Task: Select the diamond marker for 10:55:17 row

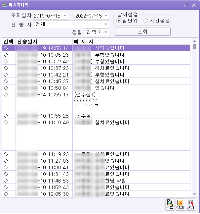Action: (5, 94)
